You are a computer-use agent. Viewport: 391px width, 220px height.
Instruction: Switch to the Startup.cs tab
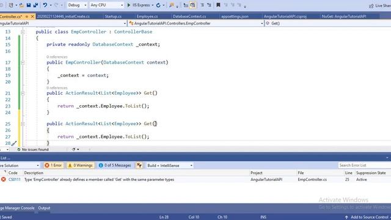point(113,16)
